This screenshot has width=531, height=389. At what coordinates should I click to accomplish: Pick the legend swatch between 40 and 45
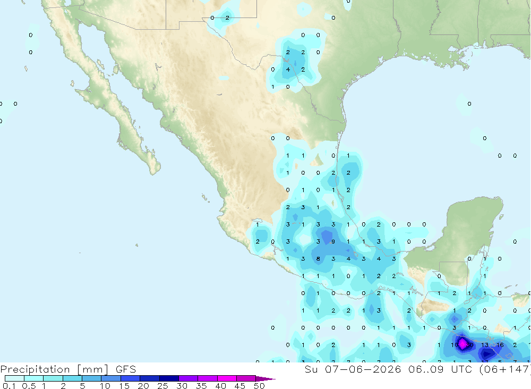227,378
